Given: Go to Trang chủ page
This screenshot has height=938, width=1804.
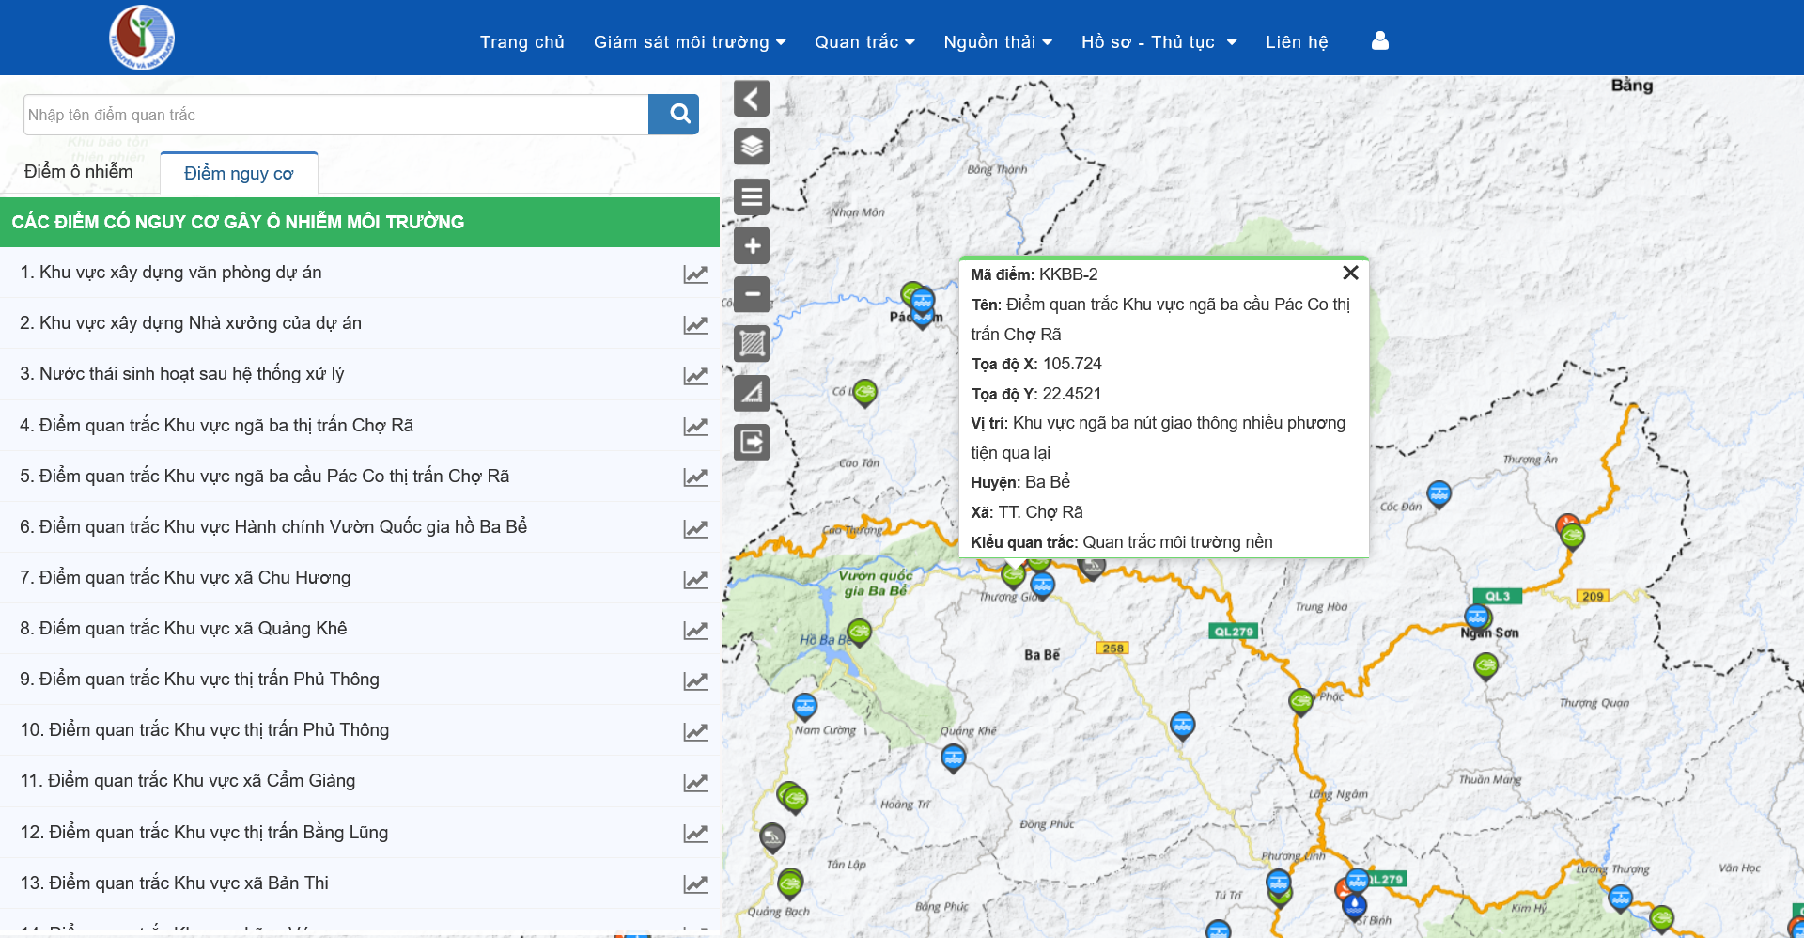Looking at the screenshot, I should pyautogui.click(x=521, y=42).
